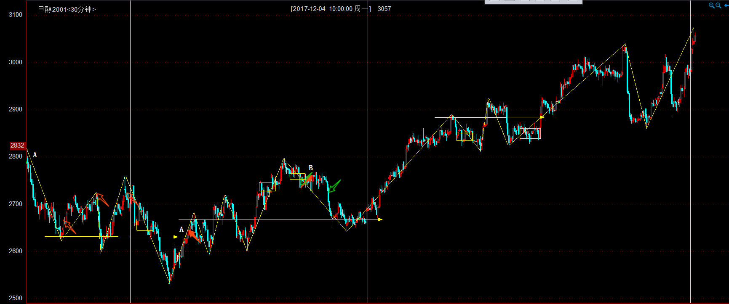Screen dimensions: 729x304
Task: Click the 3000 price axis label
Action: [16, 62]
